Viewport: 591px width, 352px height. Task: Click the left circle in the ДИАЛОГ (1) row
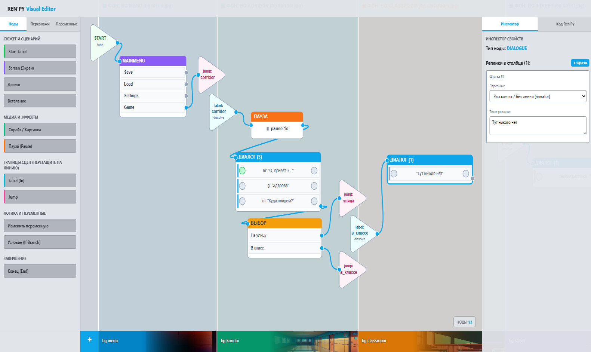coord(394,174)
